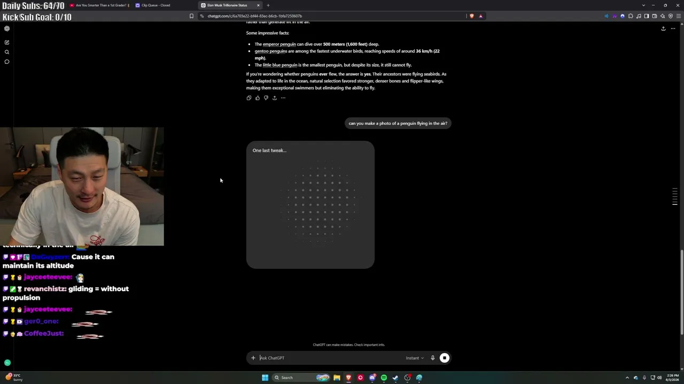Open the weather widget on the taskbar
Viewport: 684px width, 384px height.
13,378
